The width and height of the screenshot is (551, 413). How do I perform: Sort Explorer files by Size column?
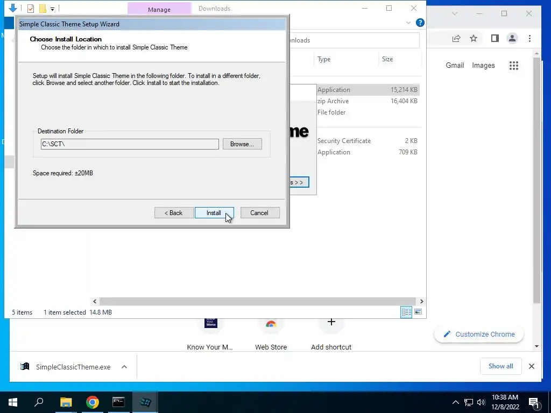pos(387,59)
